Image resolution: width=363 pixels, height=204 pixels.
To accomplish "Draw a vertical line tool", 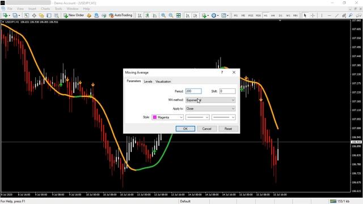I will tap(322, 15).
